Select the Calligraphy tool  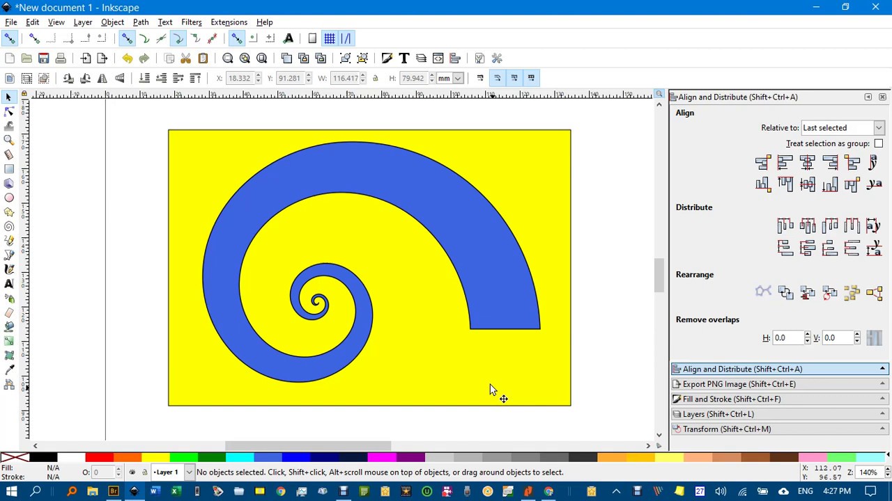(9, 269)
